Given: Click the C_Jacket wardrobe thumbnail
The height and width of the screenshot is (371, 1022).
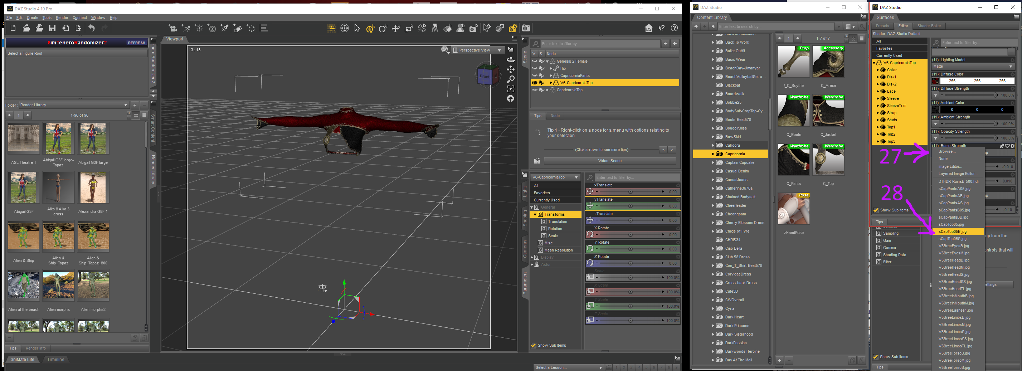Looking at the screenshot, I should pyautogui.click(x=828, y=111).
